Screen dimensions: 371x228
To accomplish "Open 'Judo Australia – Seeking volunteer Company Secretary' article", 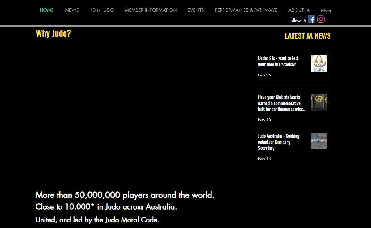I will point(279,142).
